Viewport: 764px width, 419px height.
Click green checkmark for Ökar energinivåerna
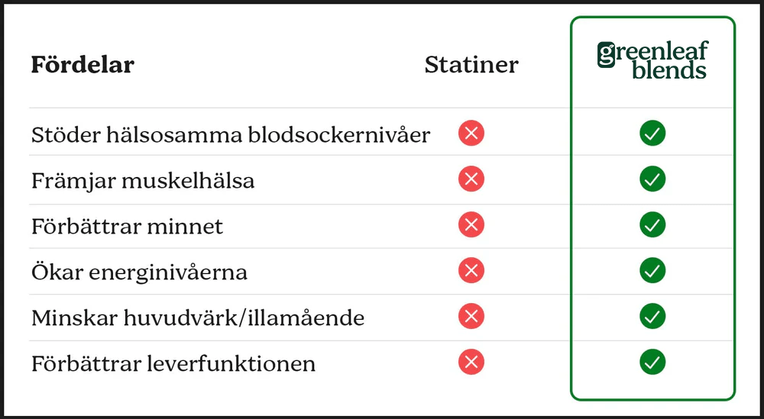coord(652,270)
